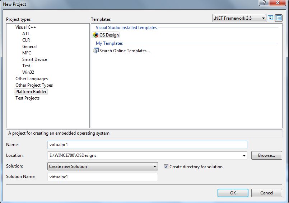Image resolution: width=289 pixels, height=203 pixels.
Task: Click the OS Design template label
Action: [109, 35]
